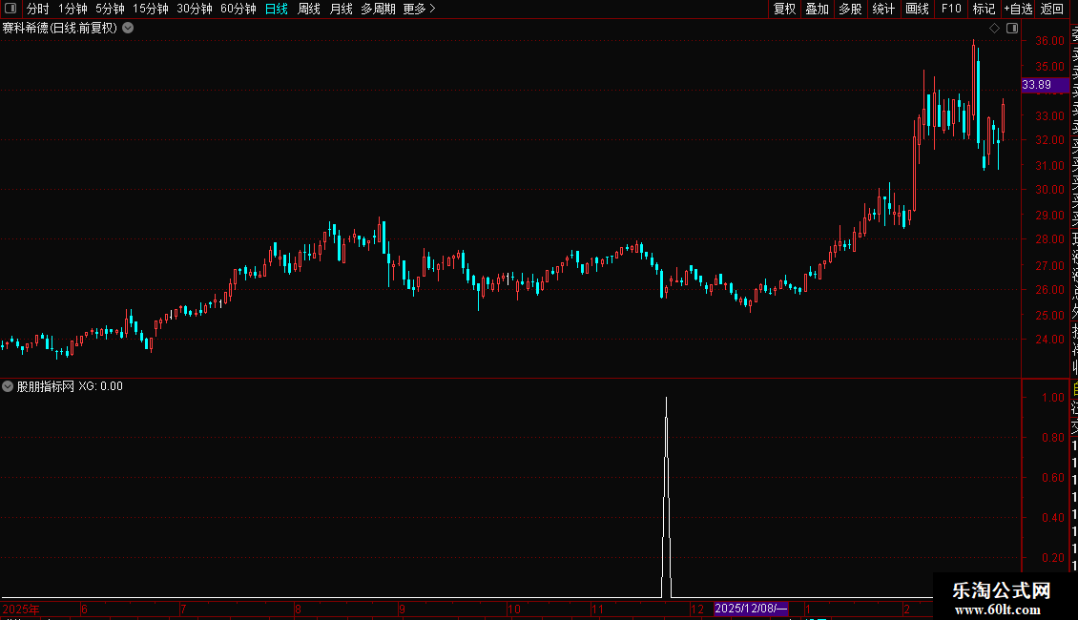Click the XG: 0.00 indicator value

coord(100,386)
